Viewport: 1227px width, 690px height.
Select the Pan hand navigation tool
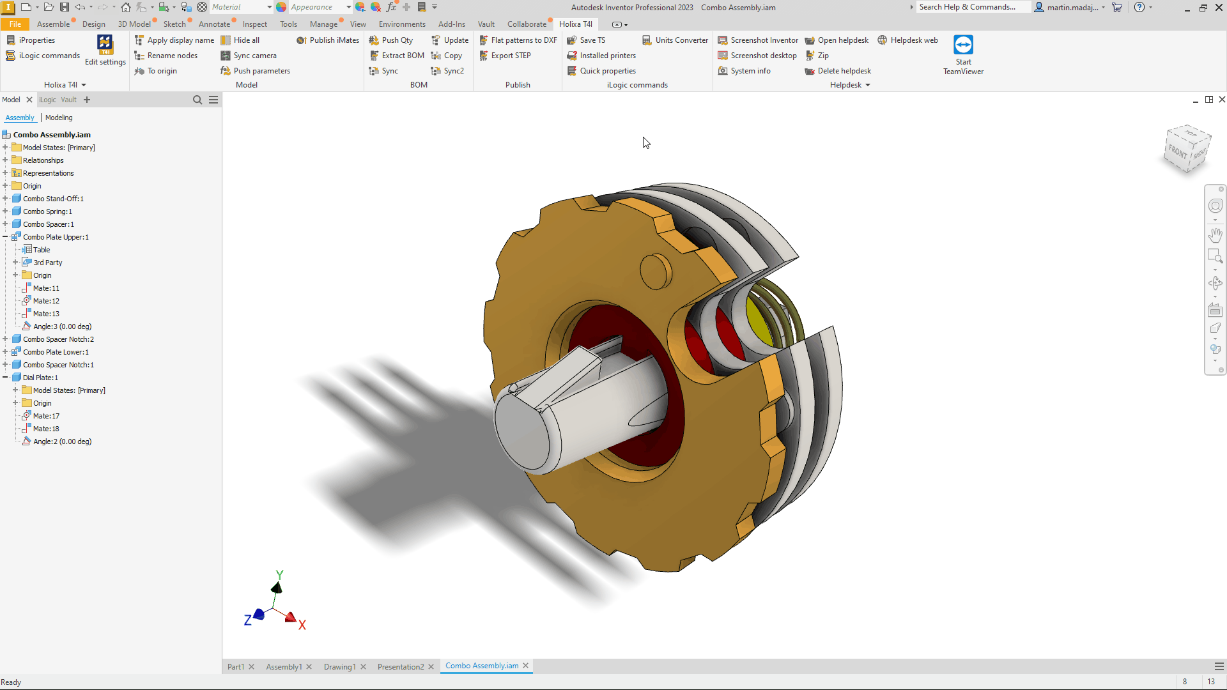[1215, 235]
